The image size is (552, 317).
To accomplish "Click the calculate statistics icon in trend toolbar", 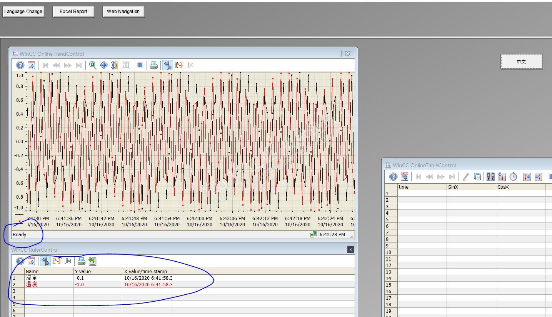I will click(190, 65).
